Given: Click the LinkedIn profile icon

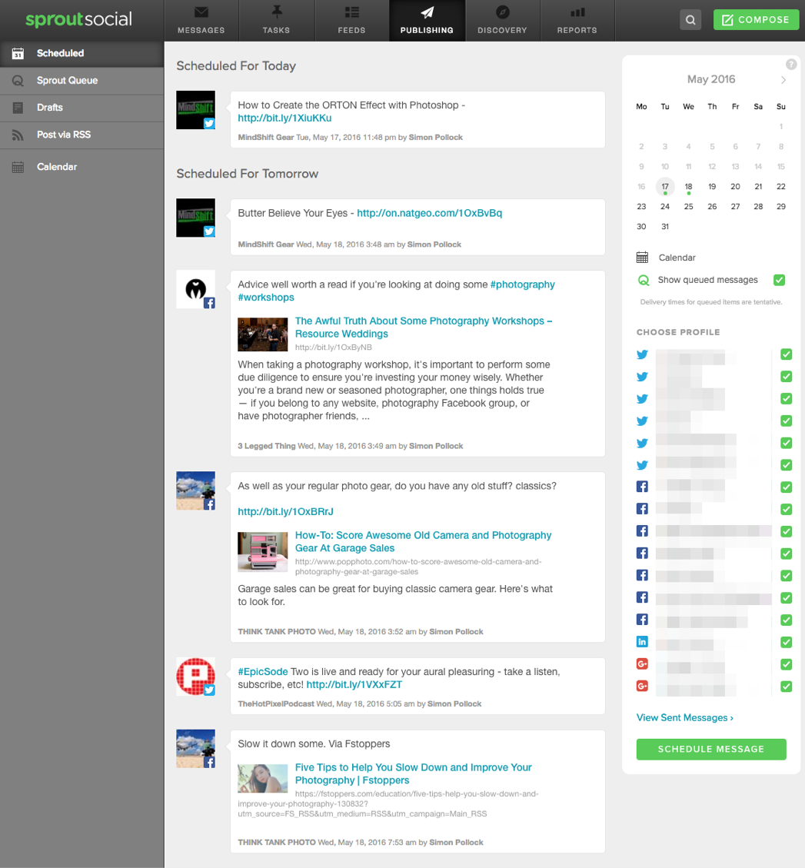Looking at the screenshot, I should pyautogui.click(x=642, y=642).
